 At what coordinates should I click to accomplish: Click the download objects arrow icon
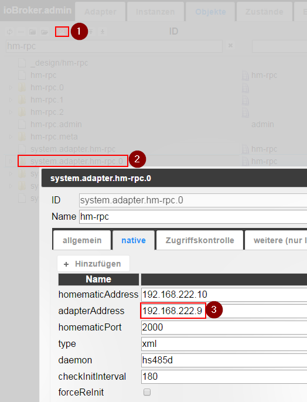[x=103, y=32]
